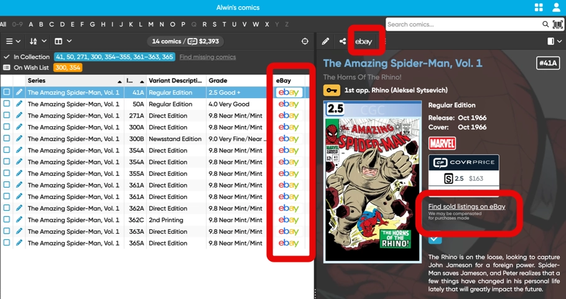This screenshot has width=566, height=299.
Task: Filter by letter X
Action: pos(267,24)
